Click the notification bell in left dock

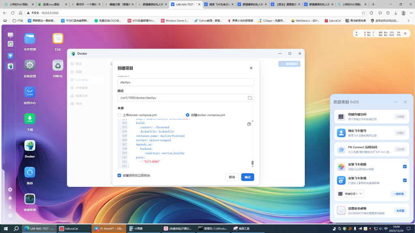10,198
